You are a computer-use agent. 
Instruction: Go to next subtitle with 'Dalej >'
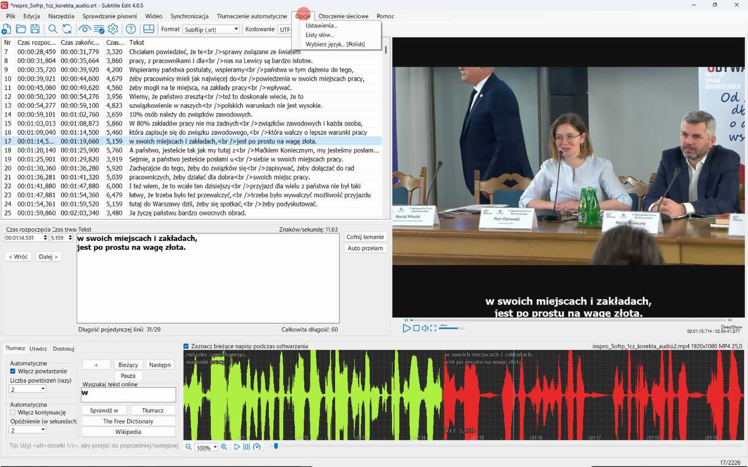click(48, 256)
